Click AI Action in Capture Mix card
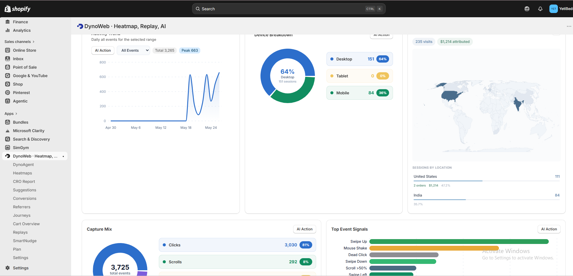The image size is (573, 276). point(305,229)
